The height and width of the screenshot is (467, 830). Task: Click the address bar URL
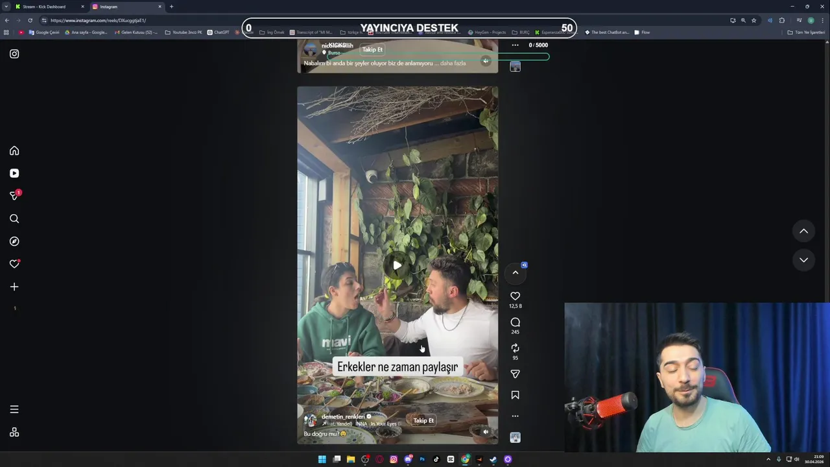coord(98,20)
